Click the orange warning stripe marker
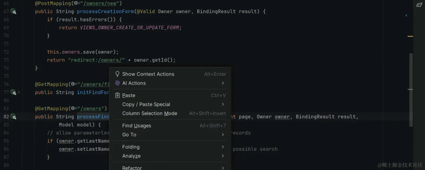Viewport: 425px width, 170px height. 410,36
